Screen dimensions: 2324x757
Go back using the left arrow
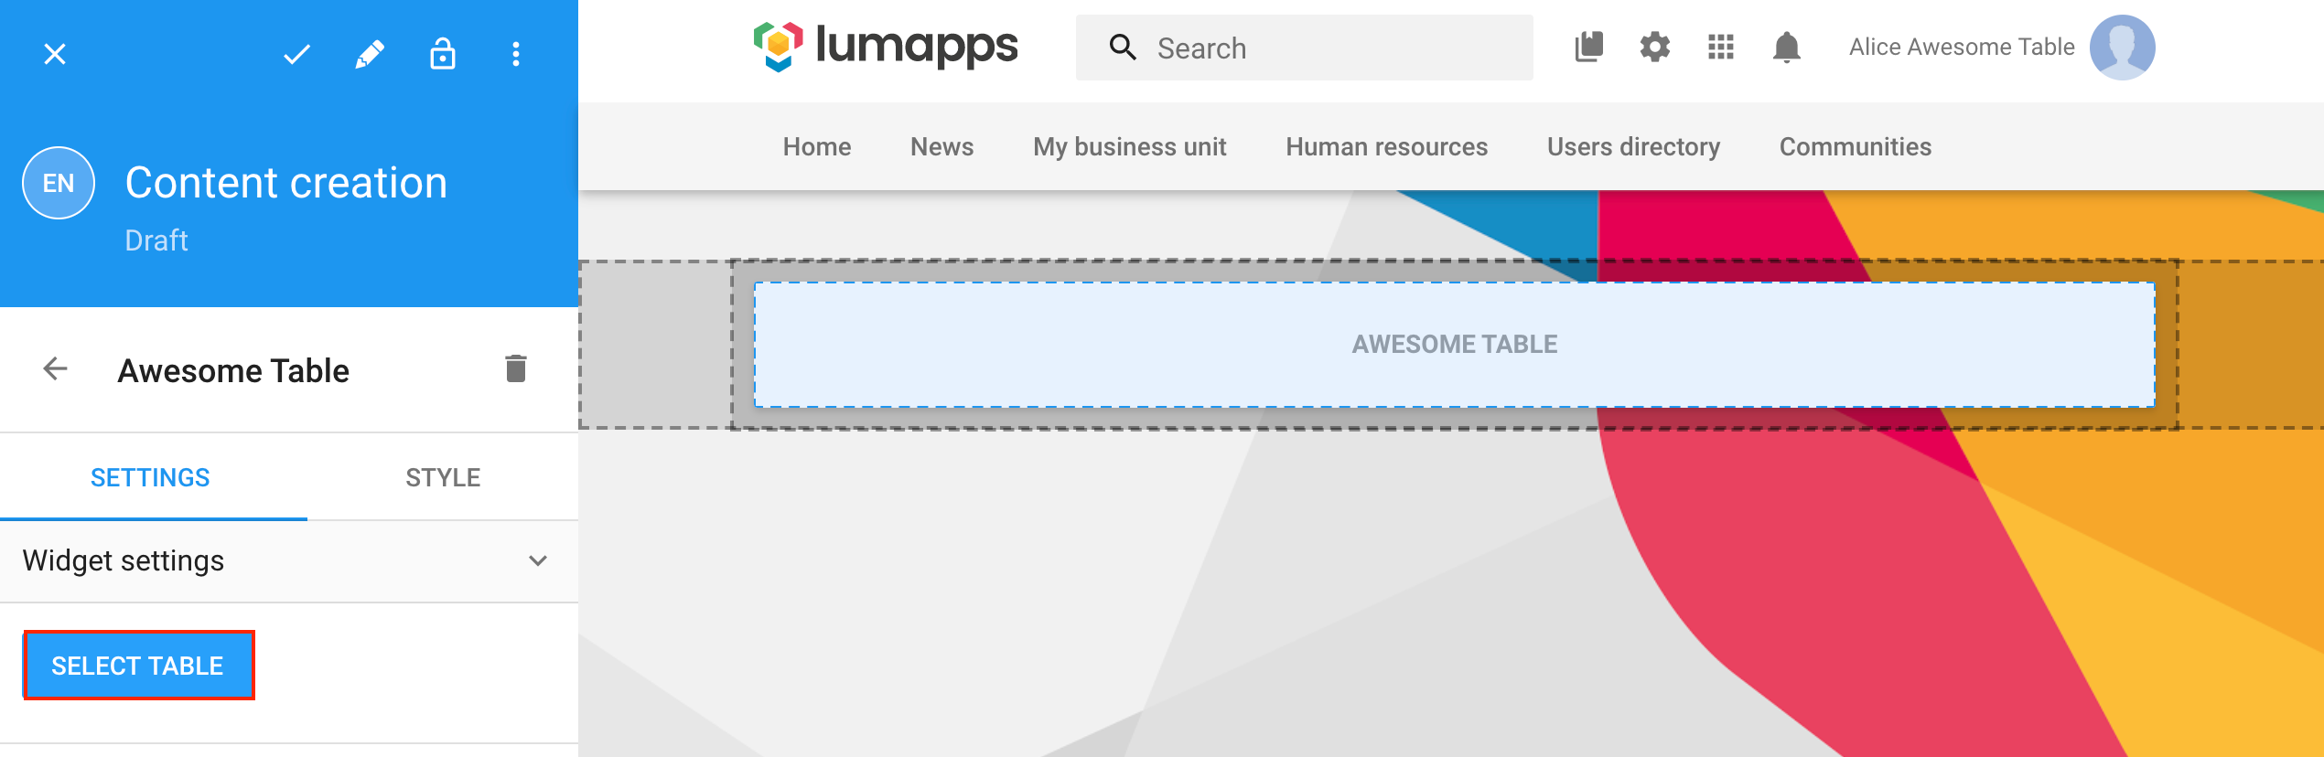pyautogui.click(x=55, y=369)
